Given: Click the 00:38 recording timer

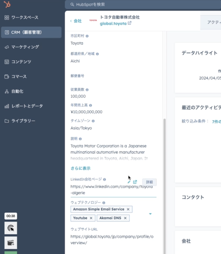Looking at the screenshot, I should click(11, 216).
